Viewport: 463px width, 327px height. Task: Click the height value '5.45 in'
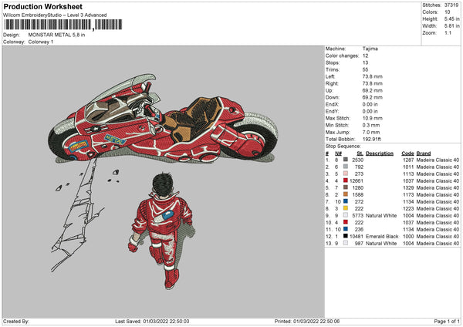click(451, 19)
